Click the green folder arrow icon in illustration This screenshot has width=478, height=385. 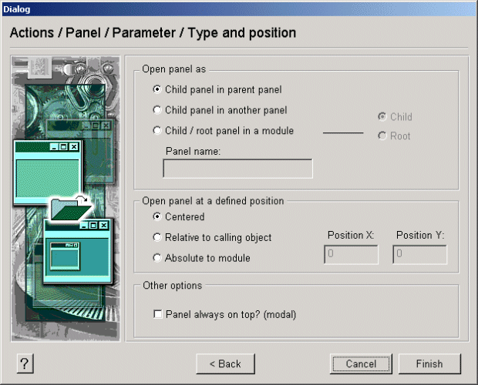67,207
